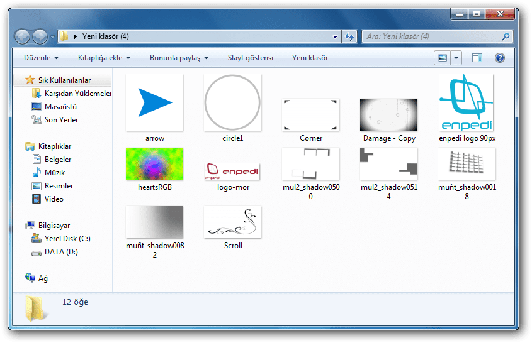Screen dimensions: 532x343
Task: Click the file name text 'heartsRGB'
Action: [155, 187]
